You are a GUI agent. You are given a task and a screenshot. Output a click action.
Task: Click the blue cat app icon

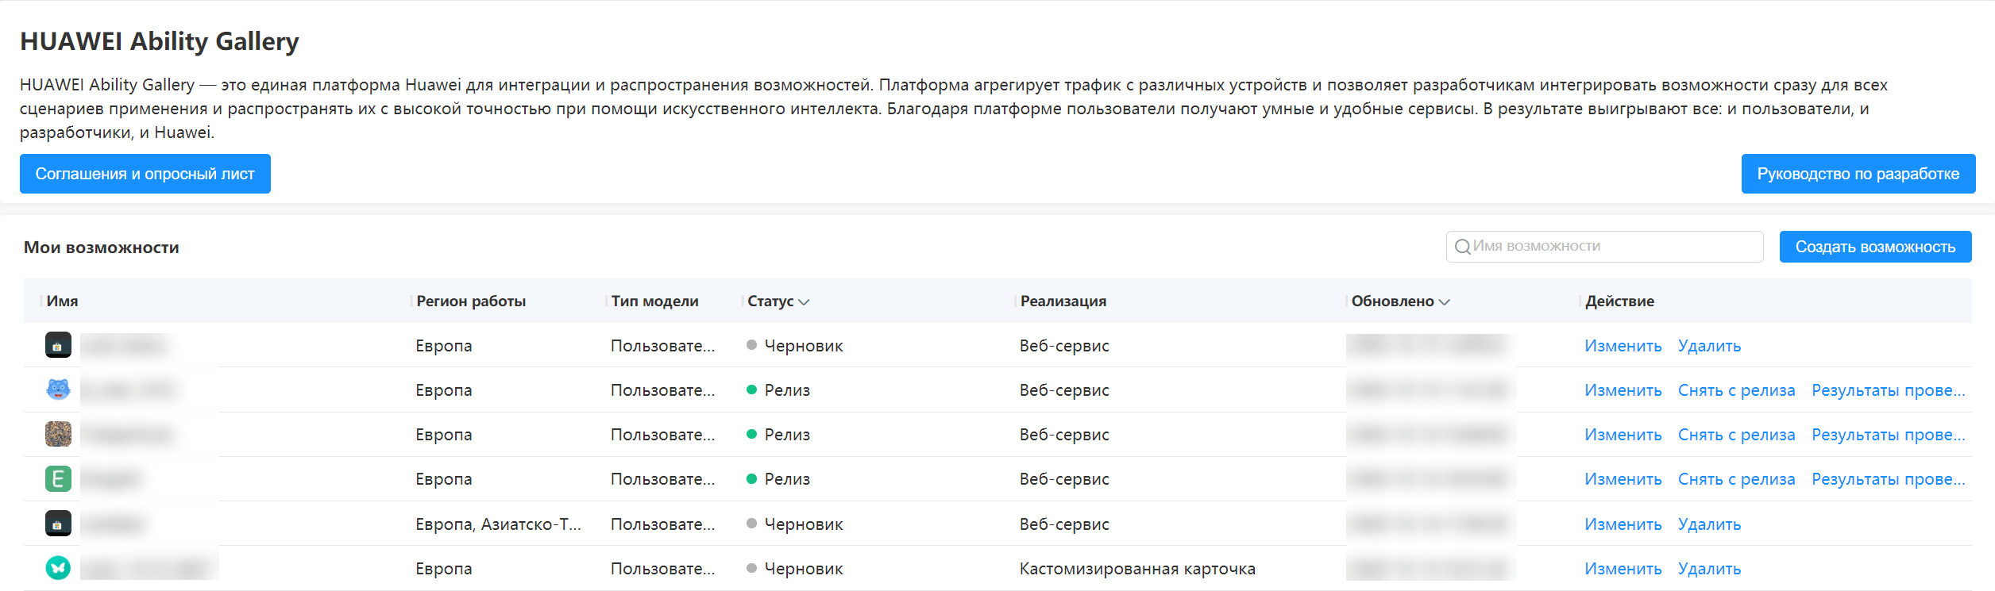pos(58,390)
